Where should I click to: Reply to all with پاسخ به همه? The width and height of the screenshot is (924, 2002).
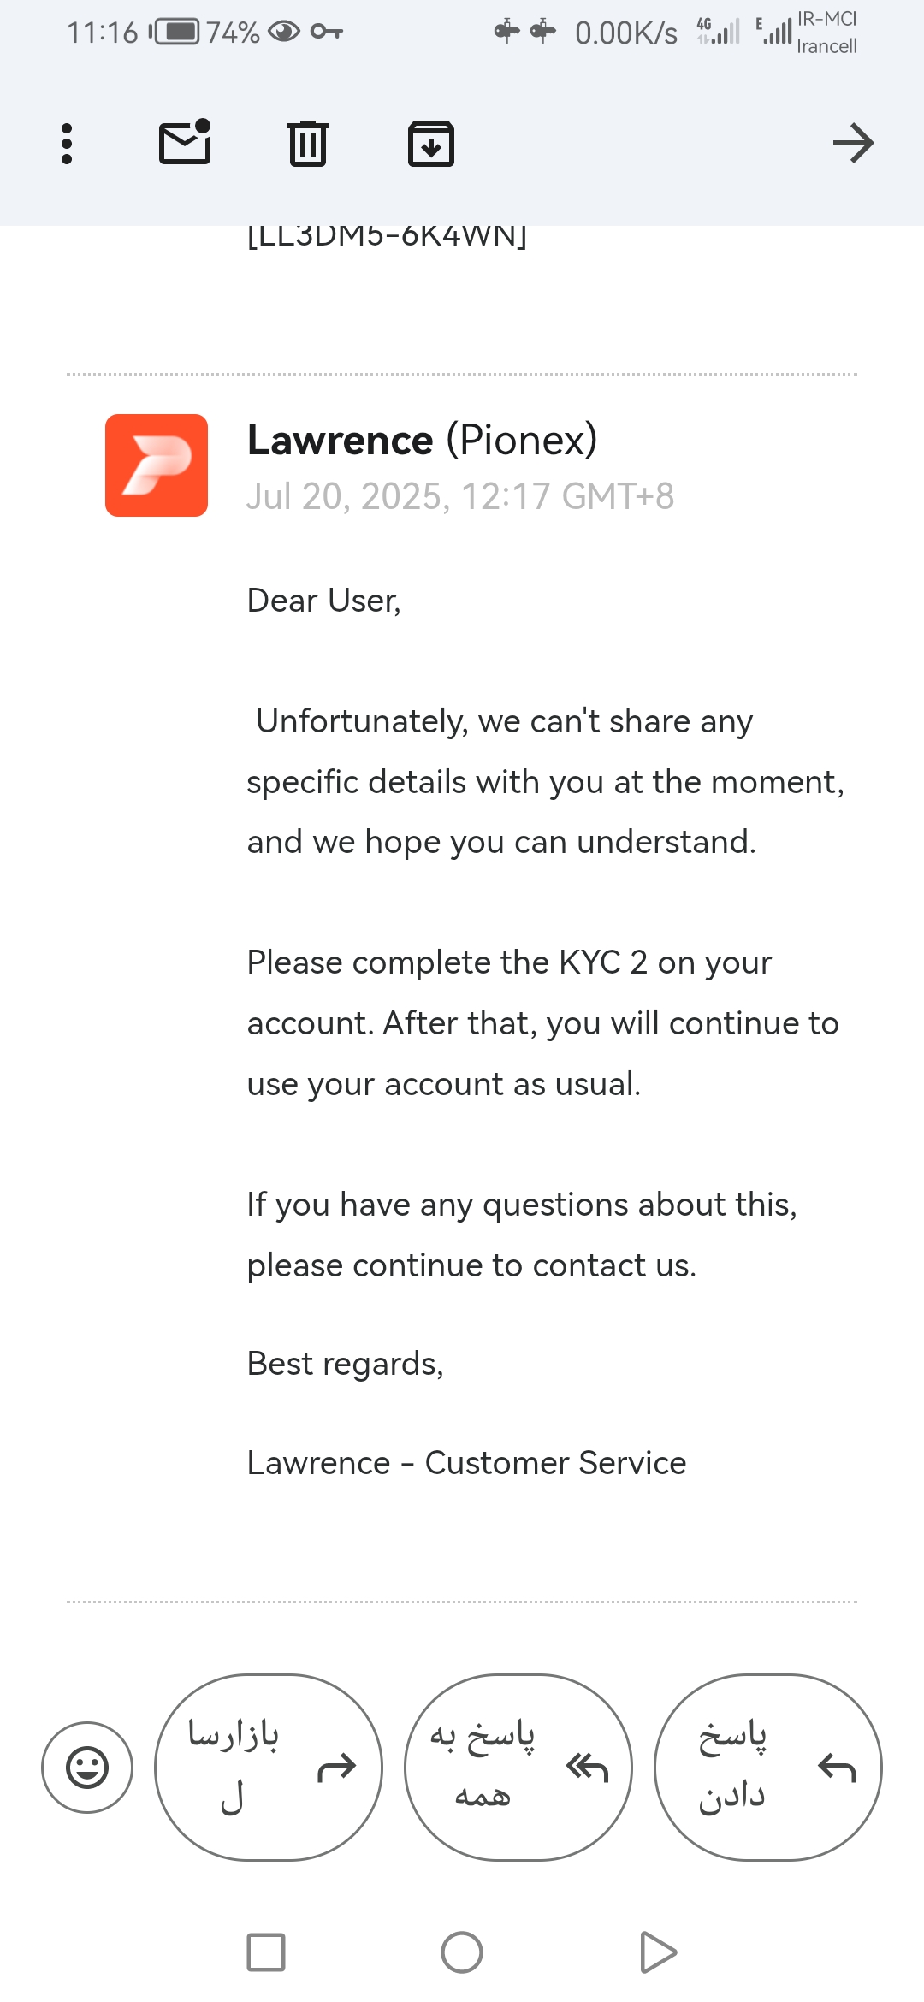tap(518, 1767)
